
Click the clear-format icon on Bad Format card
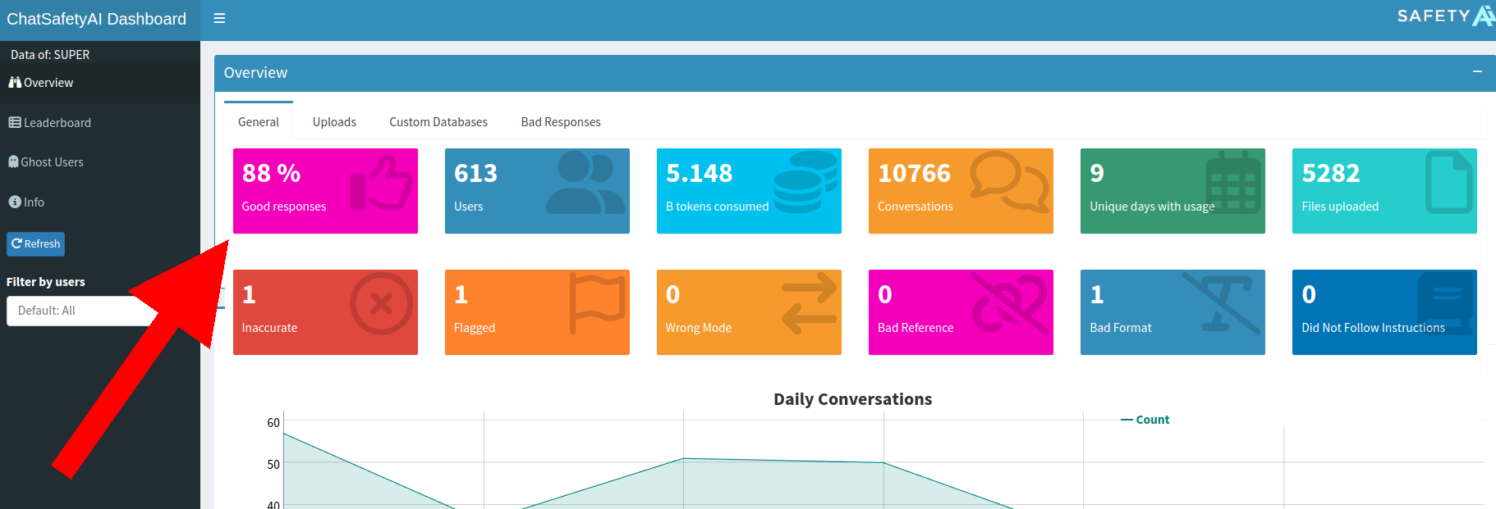tap(1222, 304)
